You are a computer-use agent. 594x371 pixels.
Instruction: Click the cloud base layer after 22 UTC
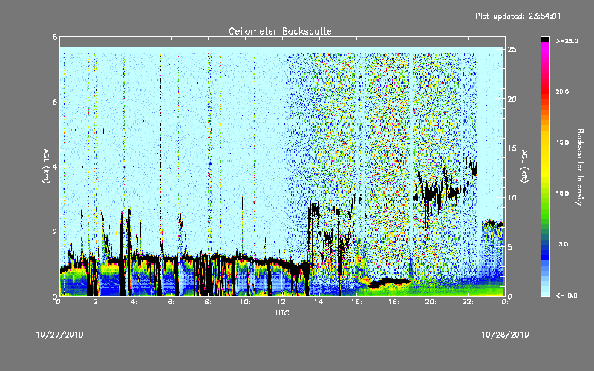(x=492, y=223)
